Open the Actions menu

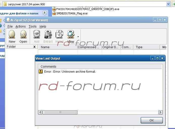(x=20, y=26)
